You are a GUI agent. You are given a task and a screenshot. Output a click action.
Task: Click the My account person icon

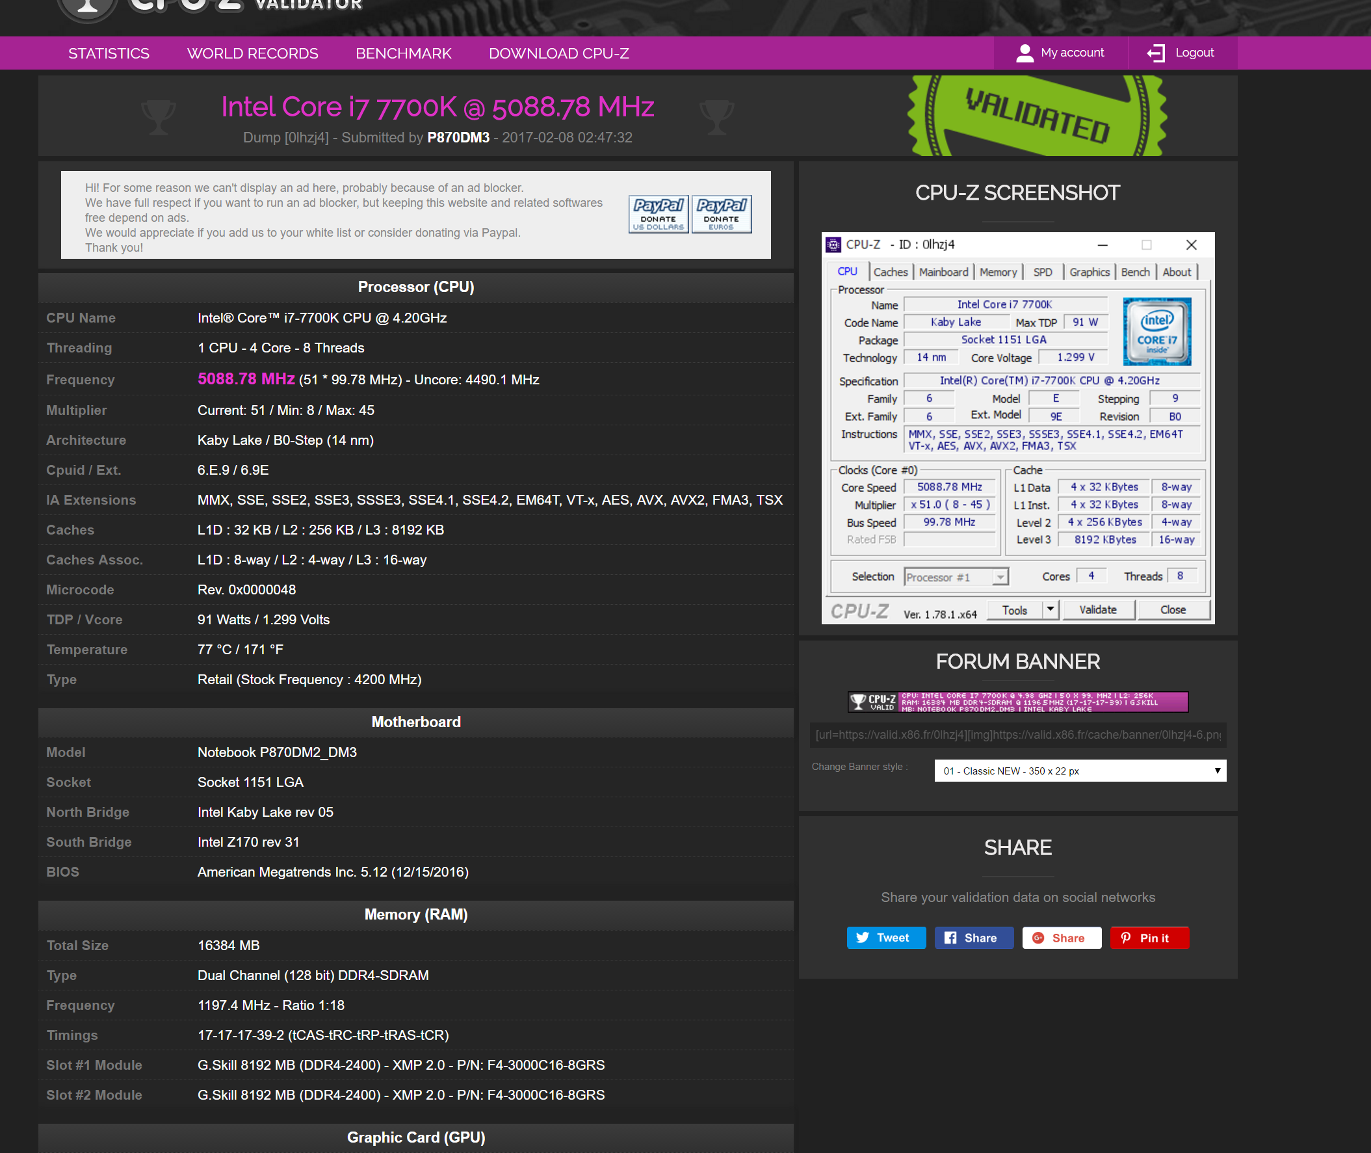(x=1025, y=53)
